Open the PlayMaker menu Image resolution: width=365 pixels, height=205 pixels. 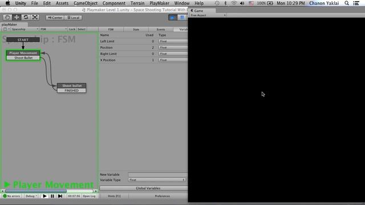click(159, 3)
